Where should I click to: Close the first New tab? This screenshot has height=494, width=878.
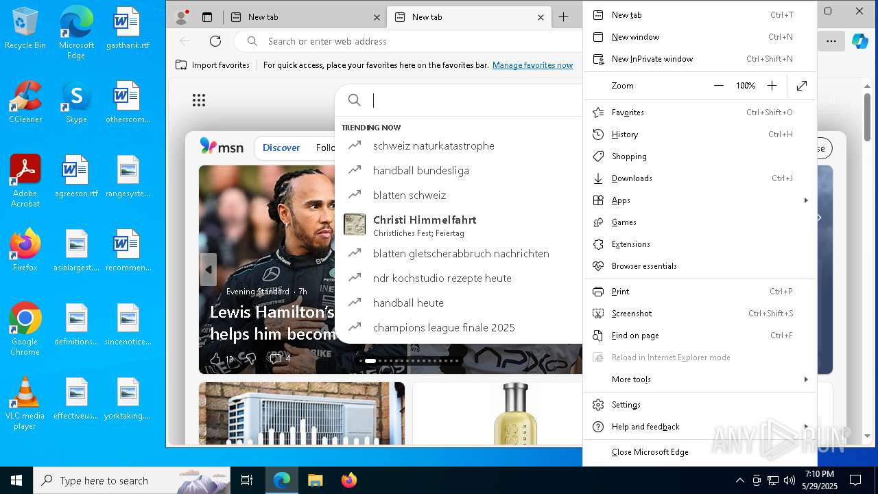[377, 17]
